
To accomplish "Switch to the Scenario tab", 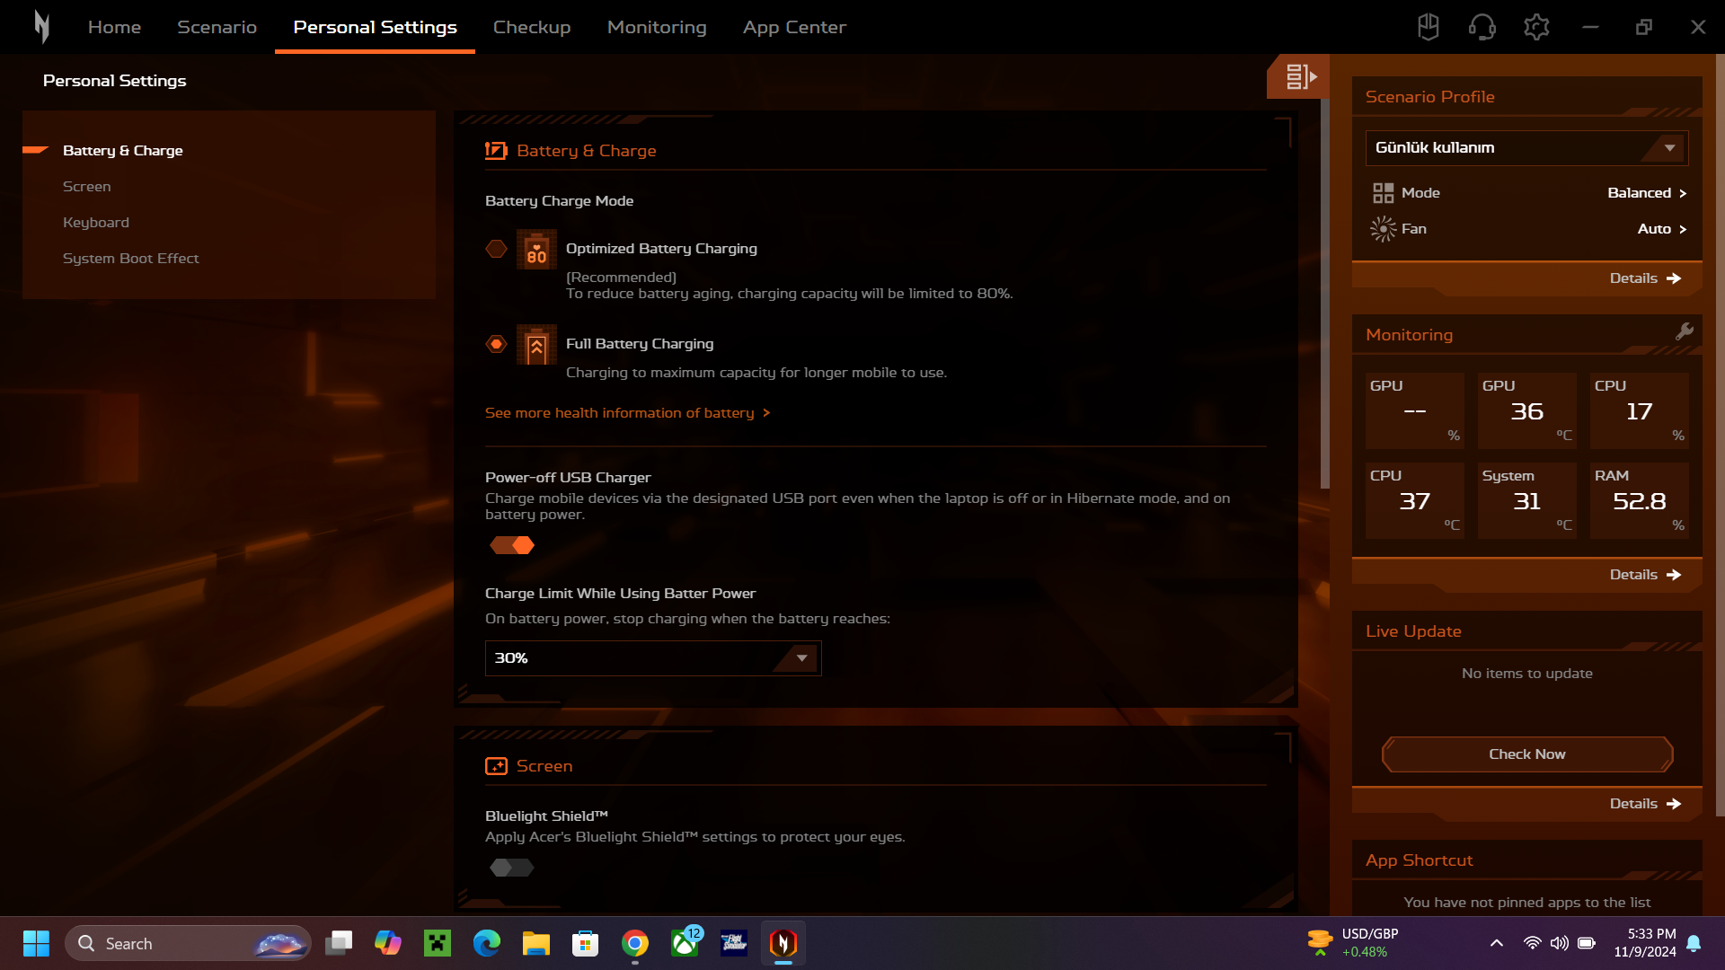I will [217, 27].
